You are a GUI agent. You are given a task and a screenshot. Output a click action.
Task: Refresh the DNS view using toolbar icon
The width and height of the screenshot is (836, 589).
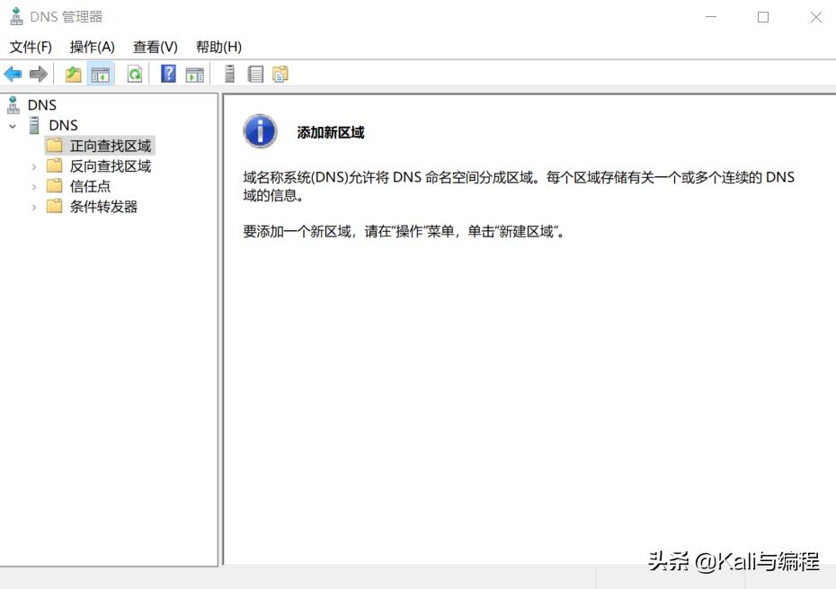[x=133, y=74]
